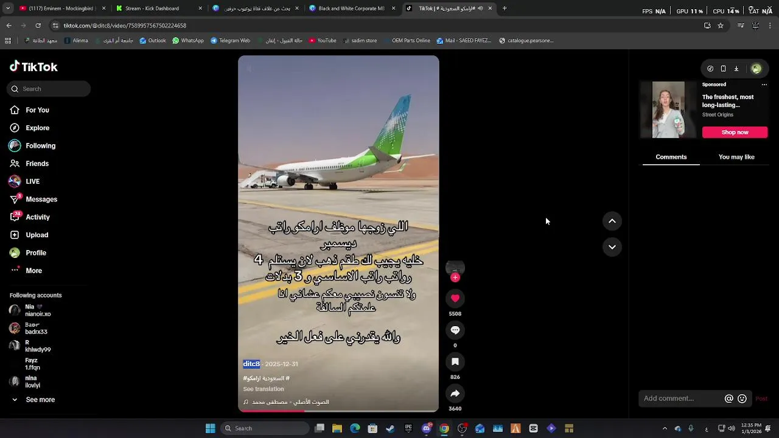Screen dimensions: 779x438
Task: Click Shop now on sponsored ad
Action: pos(735,132)
